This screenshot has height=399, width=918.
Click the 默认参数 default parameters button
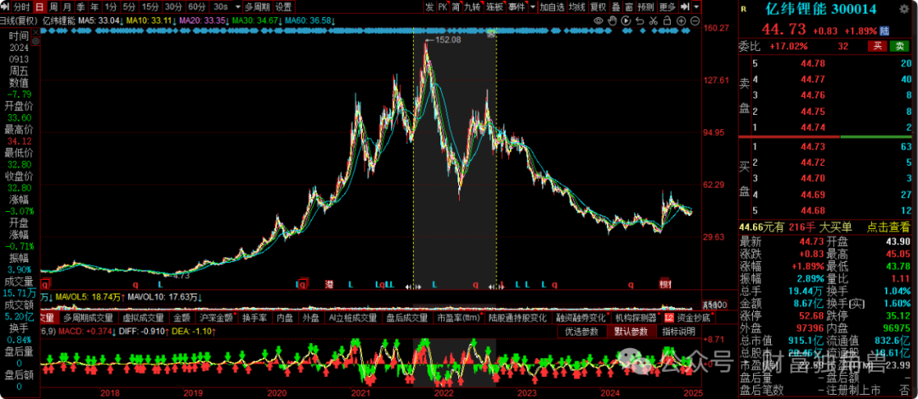point(632,330)
